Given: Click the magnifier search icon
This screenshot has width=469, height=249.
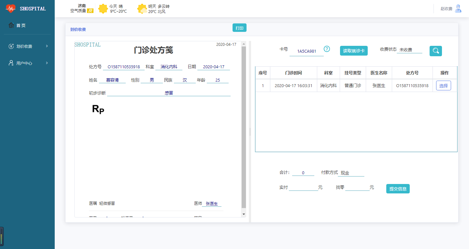Looking at the screenshot, I should [435, 51].
